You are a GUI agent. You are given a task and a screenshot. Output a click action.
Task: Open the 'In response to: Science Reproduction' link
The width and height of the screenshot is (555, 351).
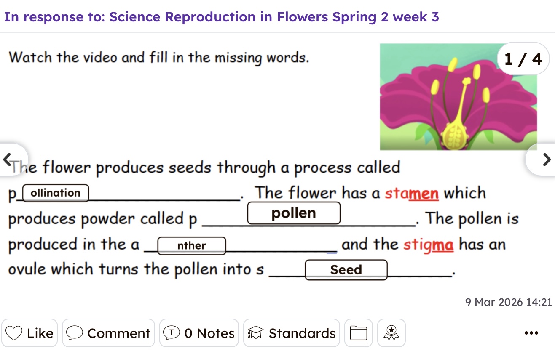point(222,17)
